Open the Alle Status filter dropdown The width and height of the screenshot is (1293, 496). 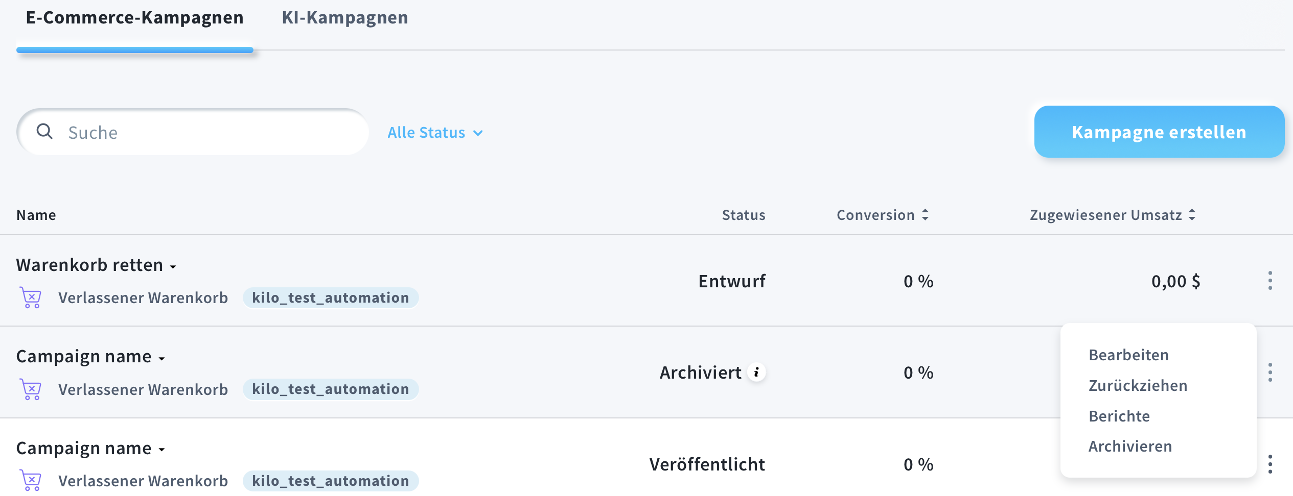(435, 133)
